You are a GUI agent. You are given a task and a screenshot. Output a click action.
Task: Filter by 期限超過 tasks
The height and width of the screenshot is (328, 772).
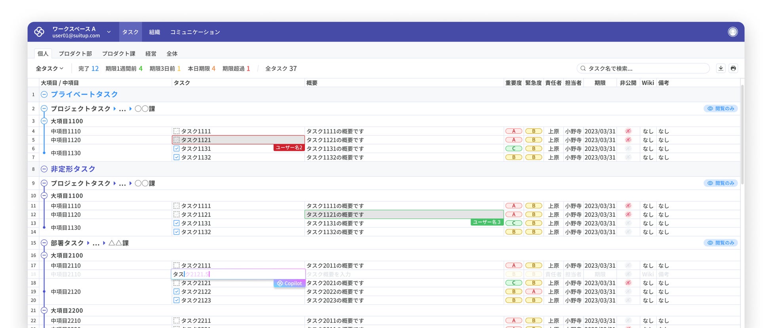click(236, 68)
